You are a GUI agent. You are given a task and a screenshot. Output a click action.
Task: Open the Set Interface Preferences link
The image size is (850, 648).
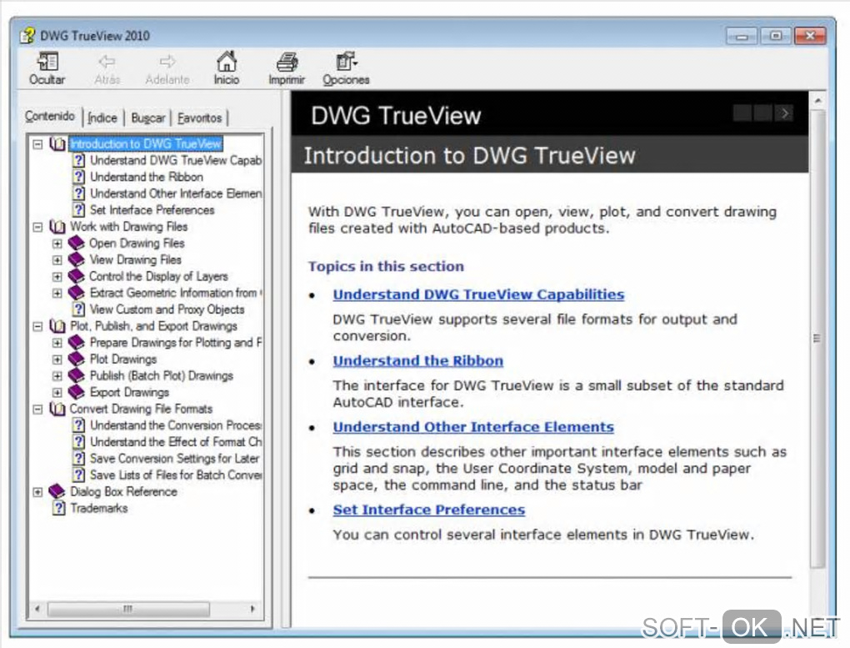tap(429, 510)
